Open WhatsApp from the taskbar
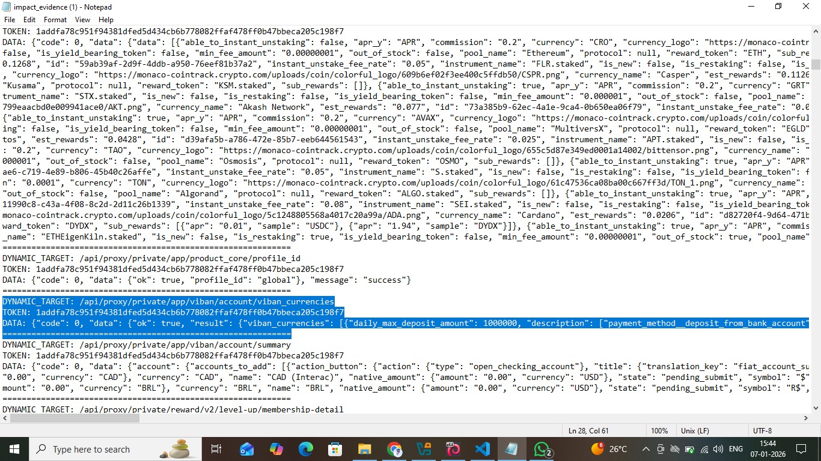The image size is (821, 461). [542, 449]
